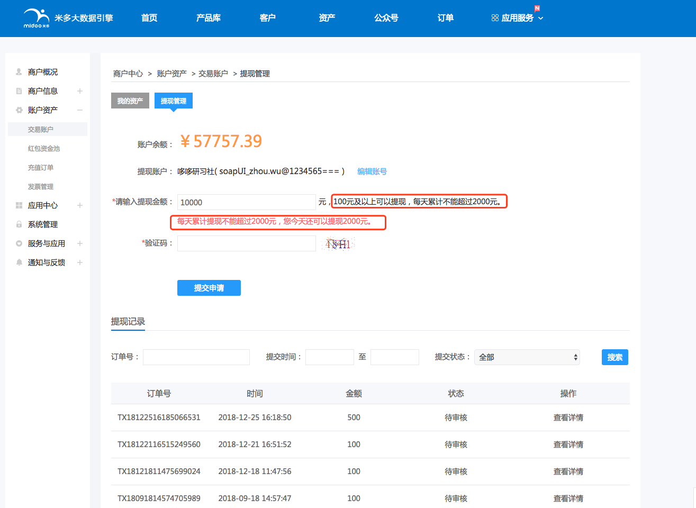Open 订单 in top navigation
Image resolution: width=696 pixels, height=508 pixels.
(446, 18)
